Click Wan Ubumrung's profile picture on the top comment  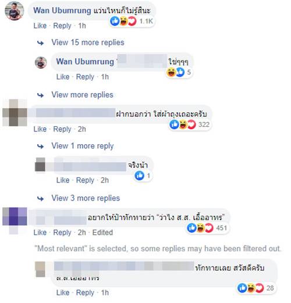pos(14,10)
